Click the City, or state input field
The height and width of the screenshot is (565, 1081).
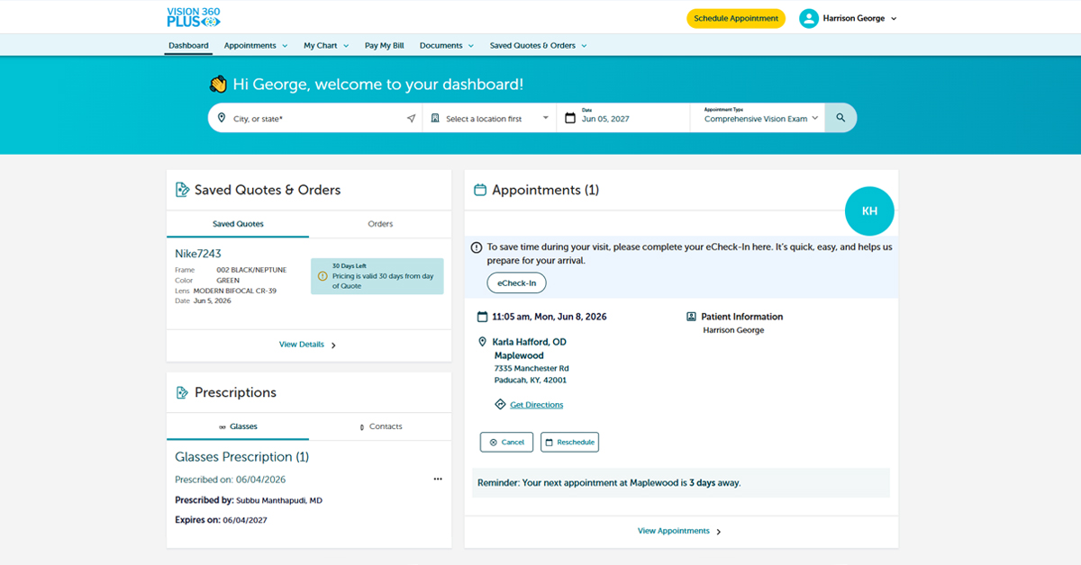click(x=315, y=118)
